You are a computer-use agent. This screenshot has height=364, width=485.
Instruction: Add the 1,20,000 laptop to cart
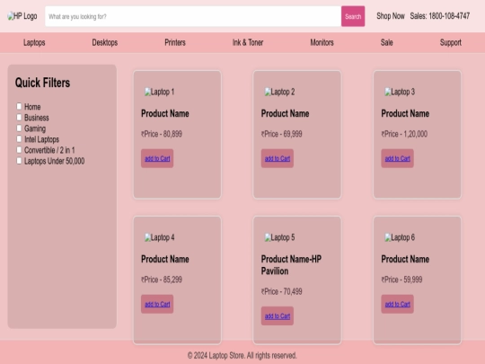point(397,158)
